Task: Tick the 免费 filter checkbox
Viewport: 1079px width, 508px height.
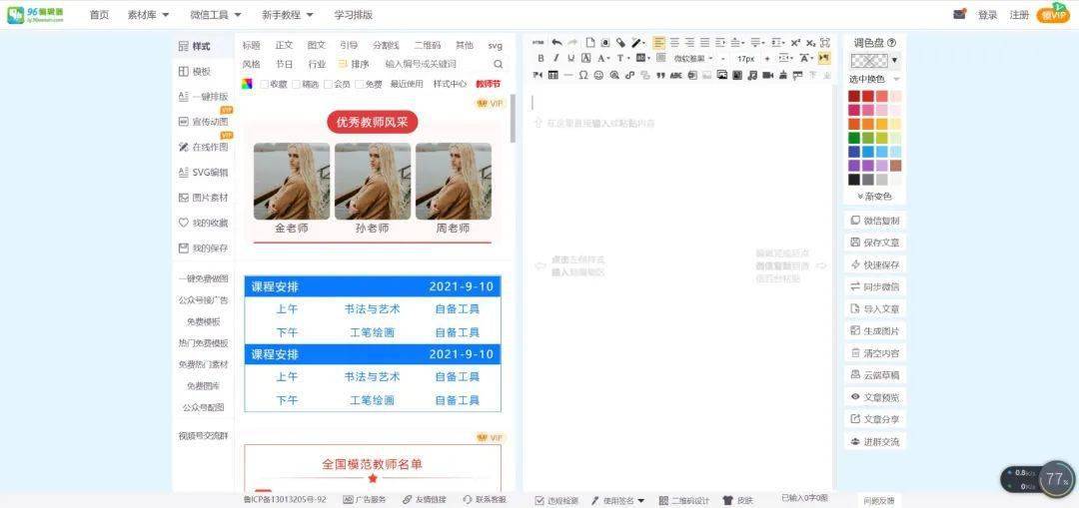Action: point(360,84)
